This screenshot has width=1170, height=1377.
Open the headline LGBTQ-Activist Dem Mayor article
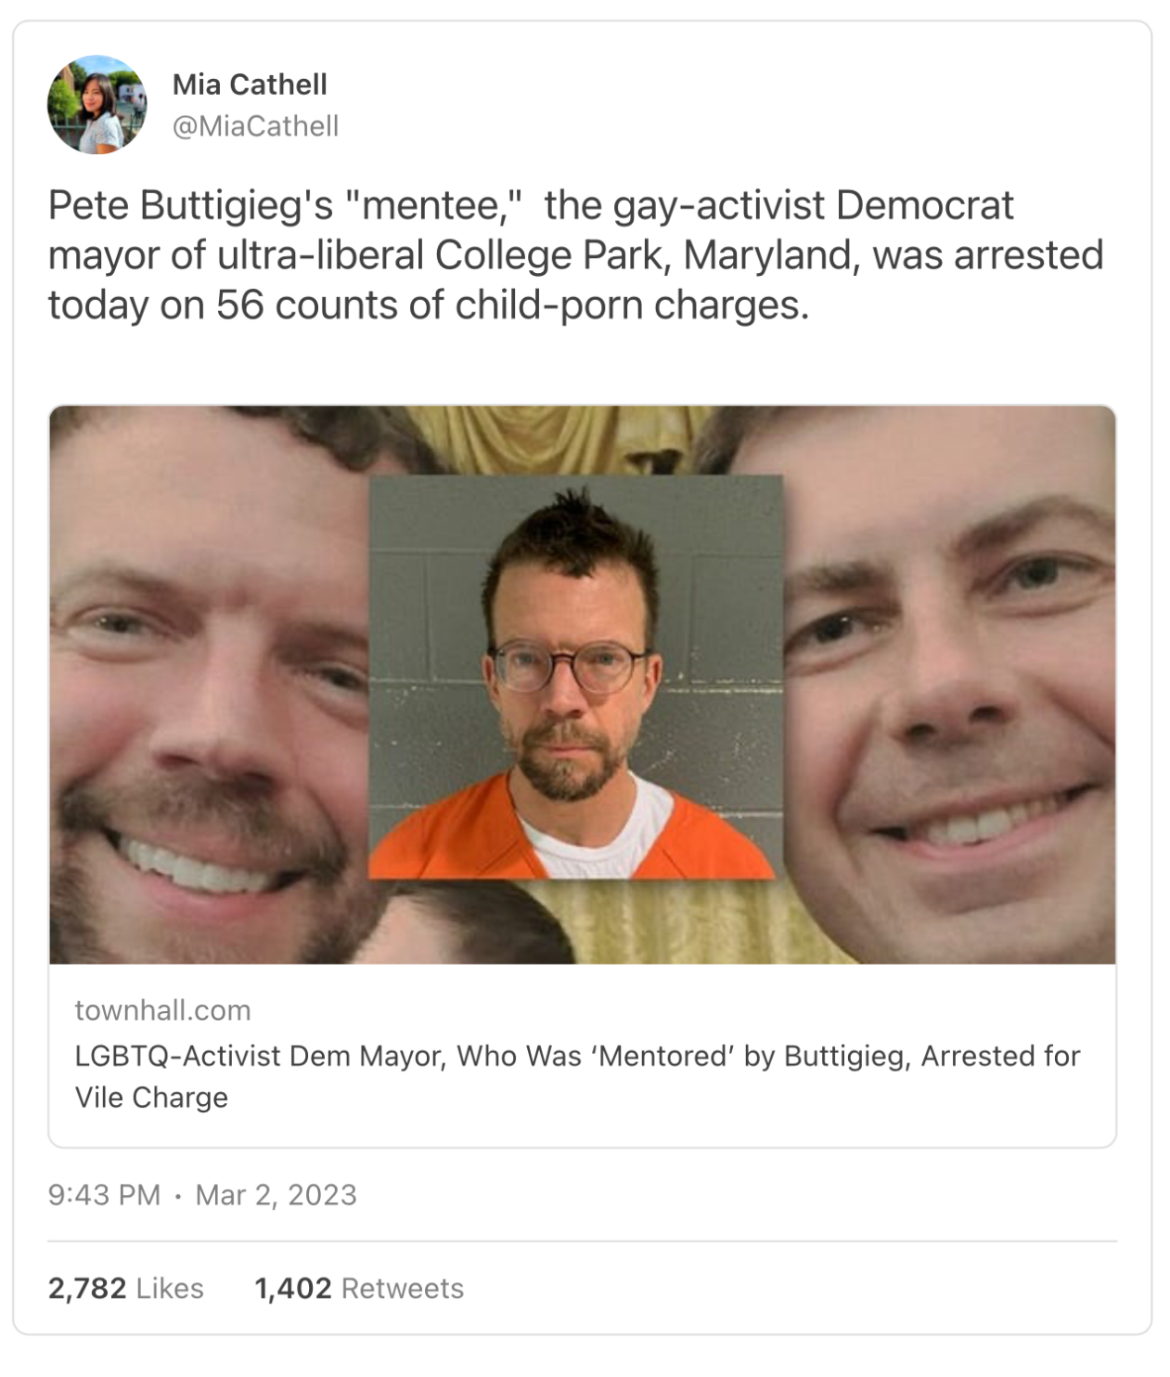[577, 1056]
